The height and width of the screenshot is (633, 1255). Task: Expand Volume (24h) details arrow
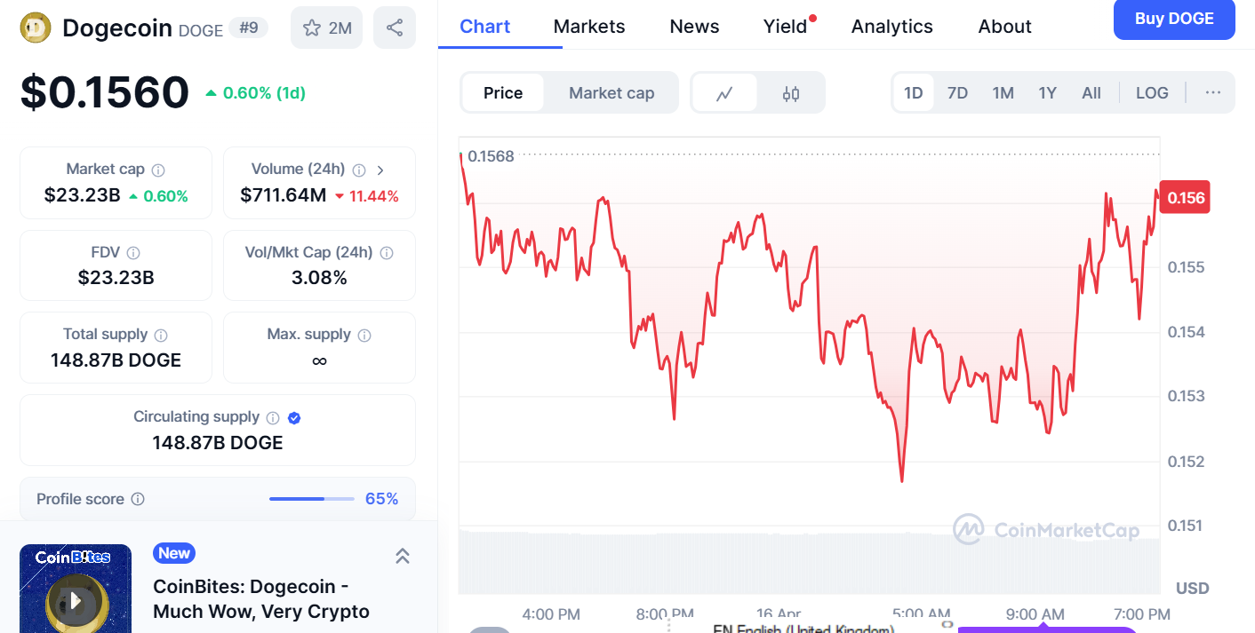click(x=380, y=170)
